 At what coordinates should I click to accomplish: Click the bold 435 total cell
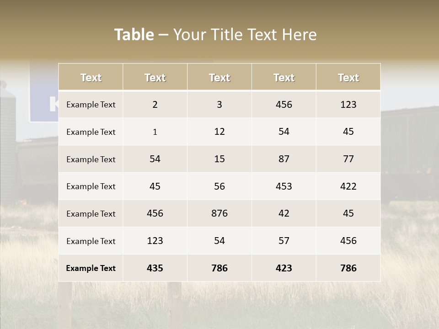(x=155, y=268)
